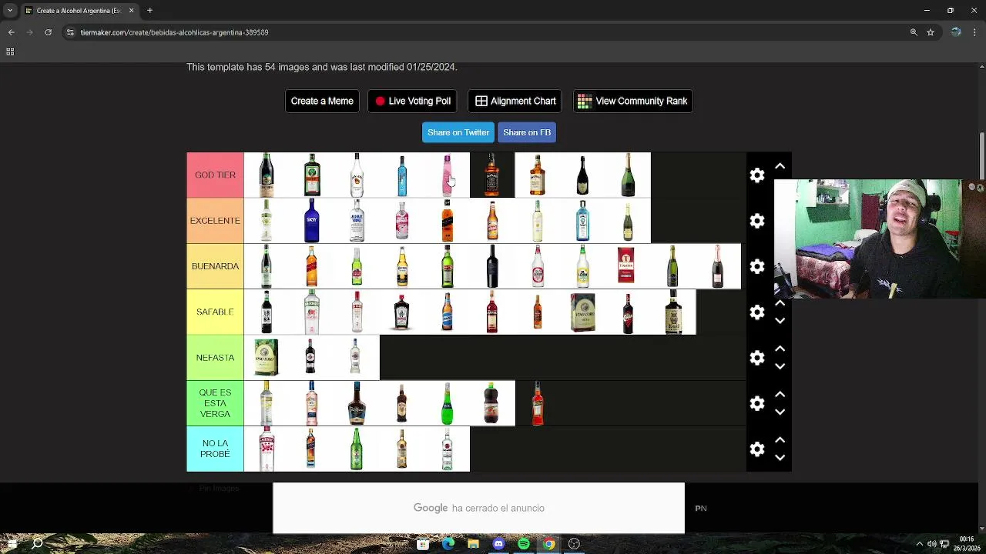Move QUE ES ESTA VERGA row up
This screenshot has width=986, height=554.
coord(780,394)
